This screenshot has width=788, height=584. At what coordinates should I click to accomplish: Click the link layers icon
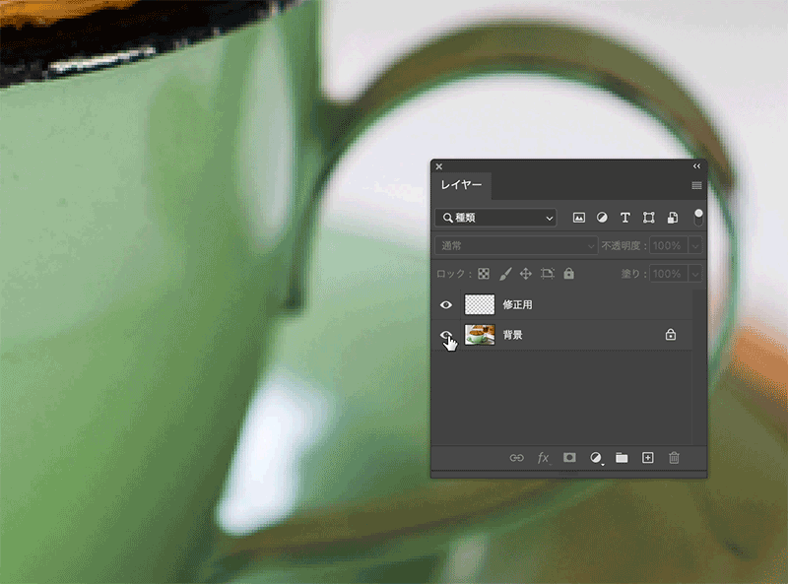[x=516, y=458]
